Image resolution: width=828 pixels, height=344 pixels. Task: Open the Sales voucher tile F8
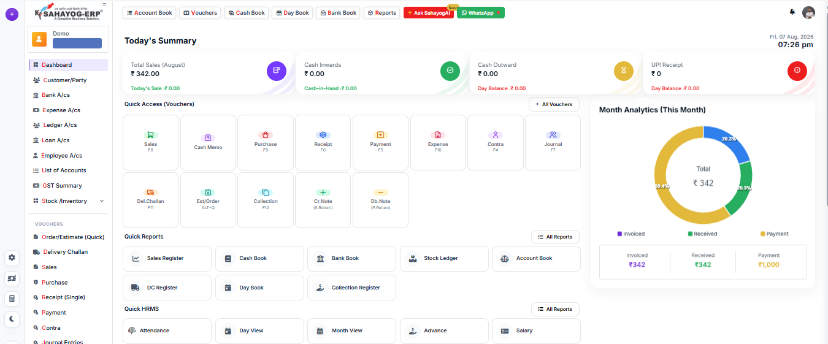click(x=150, y=142)
